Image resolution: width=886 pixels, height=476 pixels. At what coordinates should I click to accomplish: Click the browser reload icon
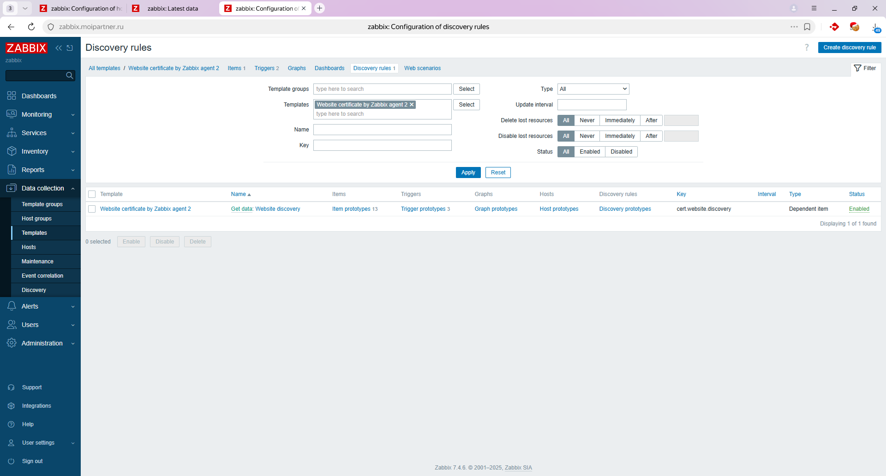pyautogui.click(x=31, y=27)
